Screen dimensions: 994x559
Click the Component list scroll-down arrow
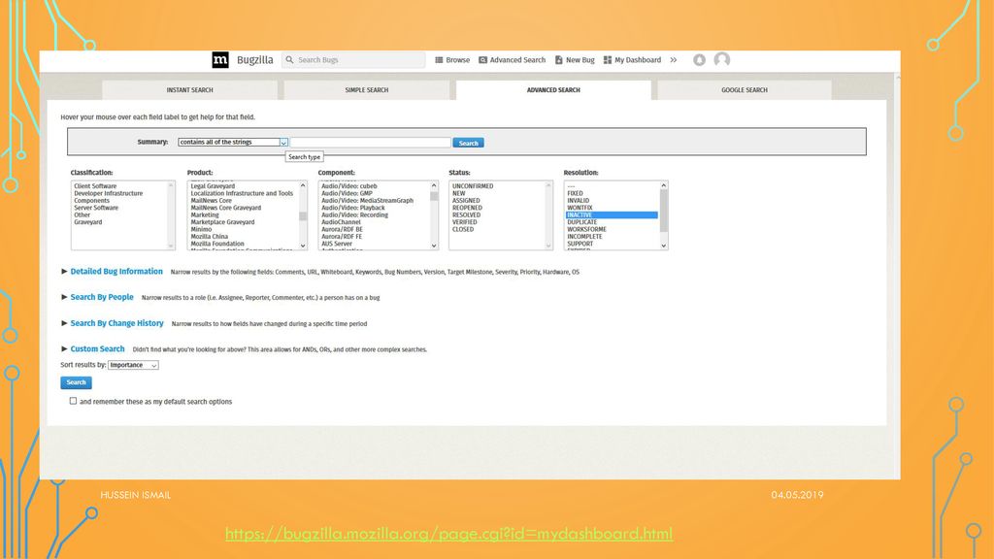[x=434, y=246]
